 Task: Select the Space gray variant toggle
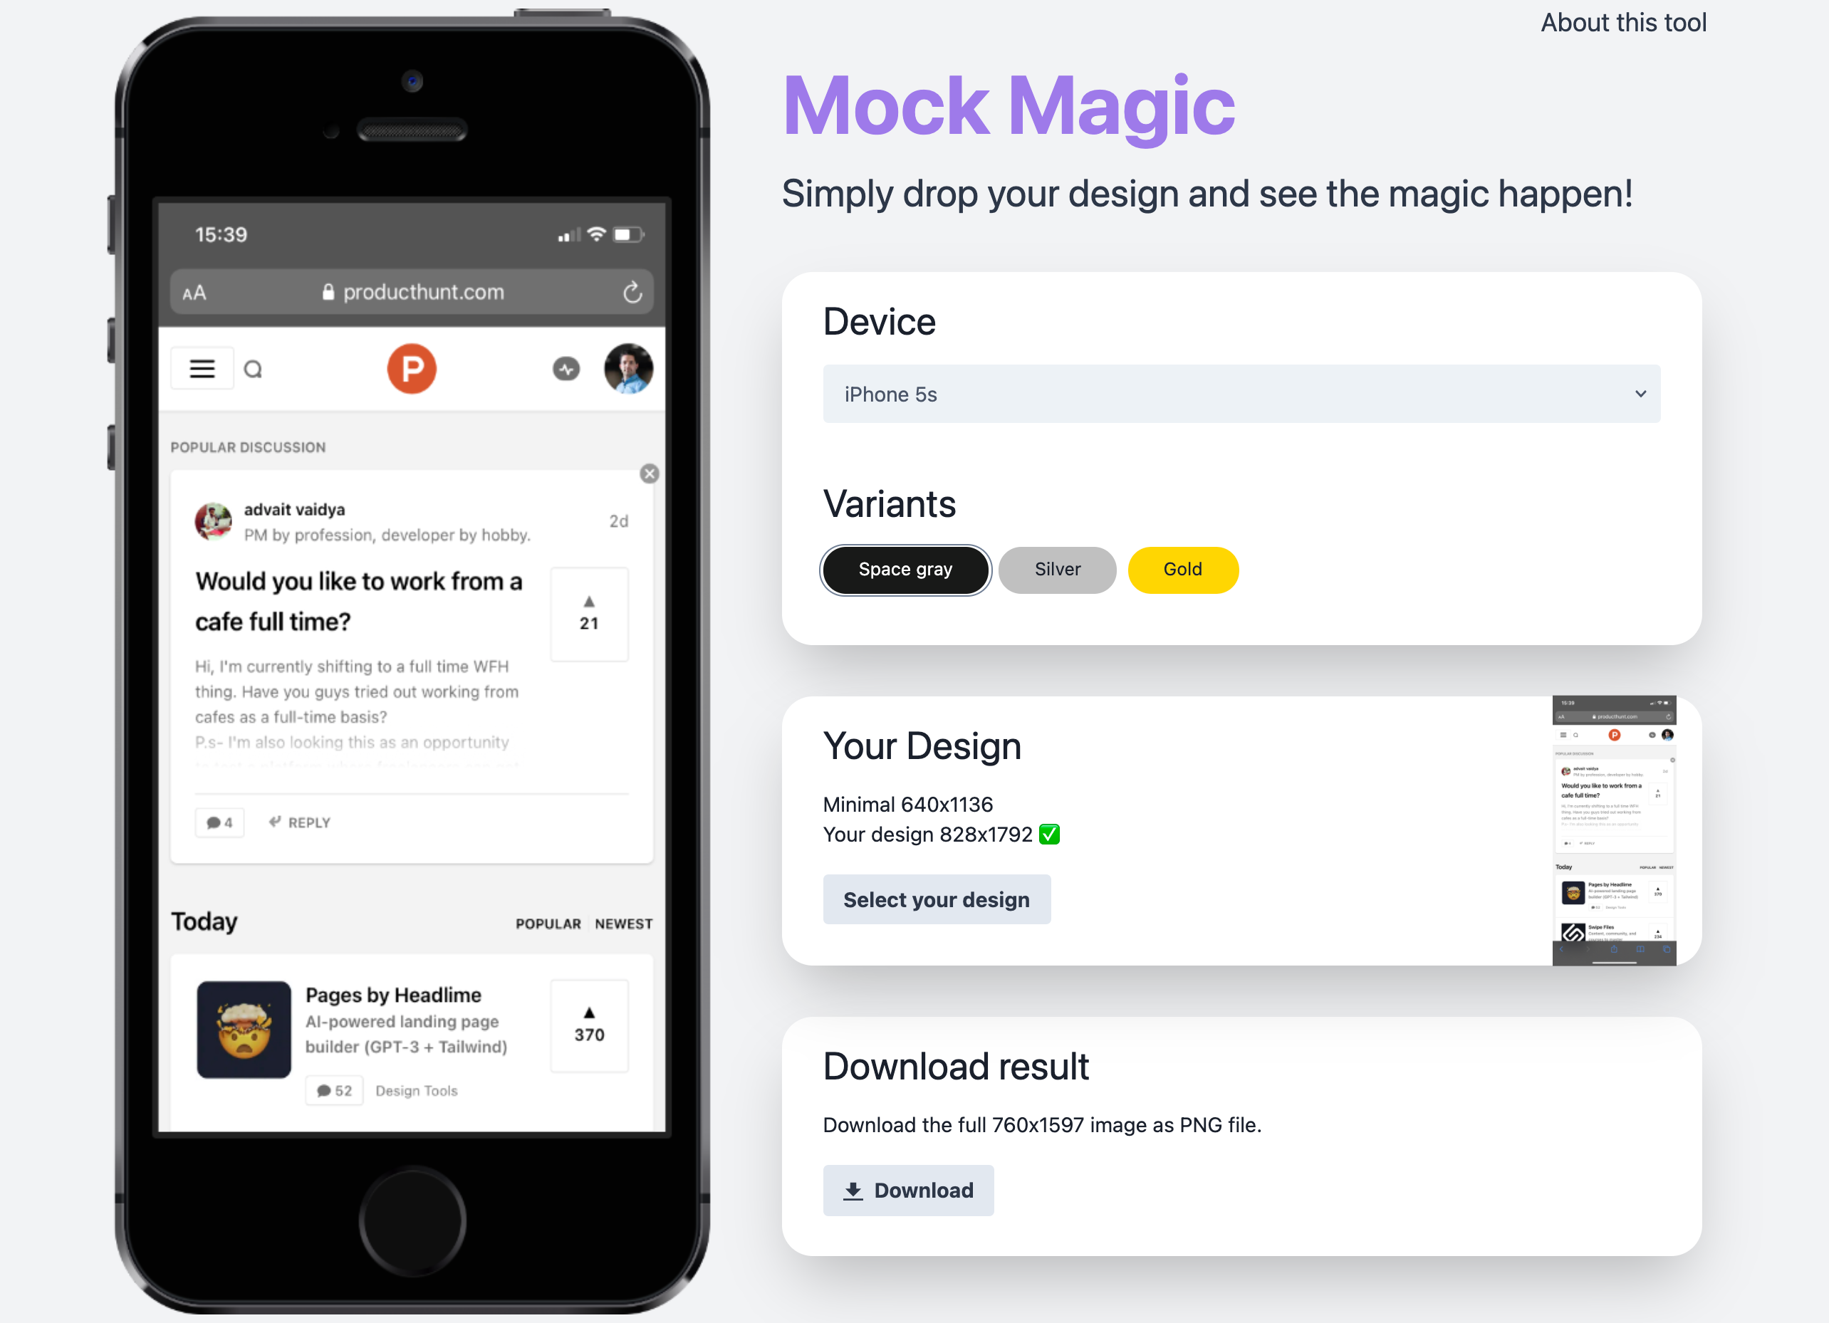coord(906,570)
